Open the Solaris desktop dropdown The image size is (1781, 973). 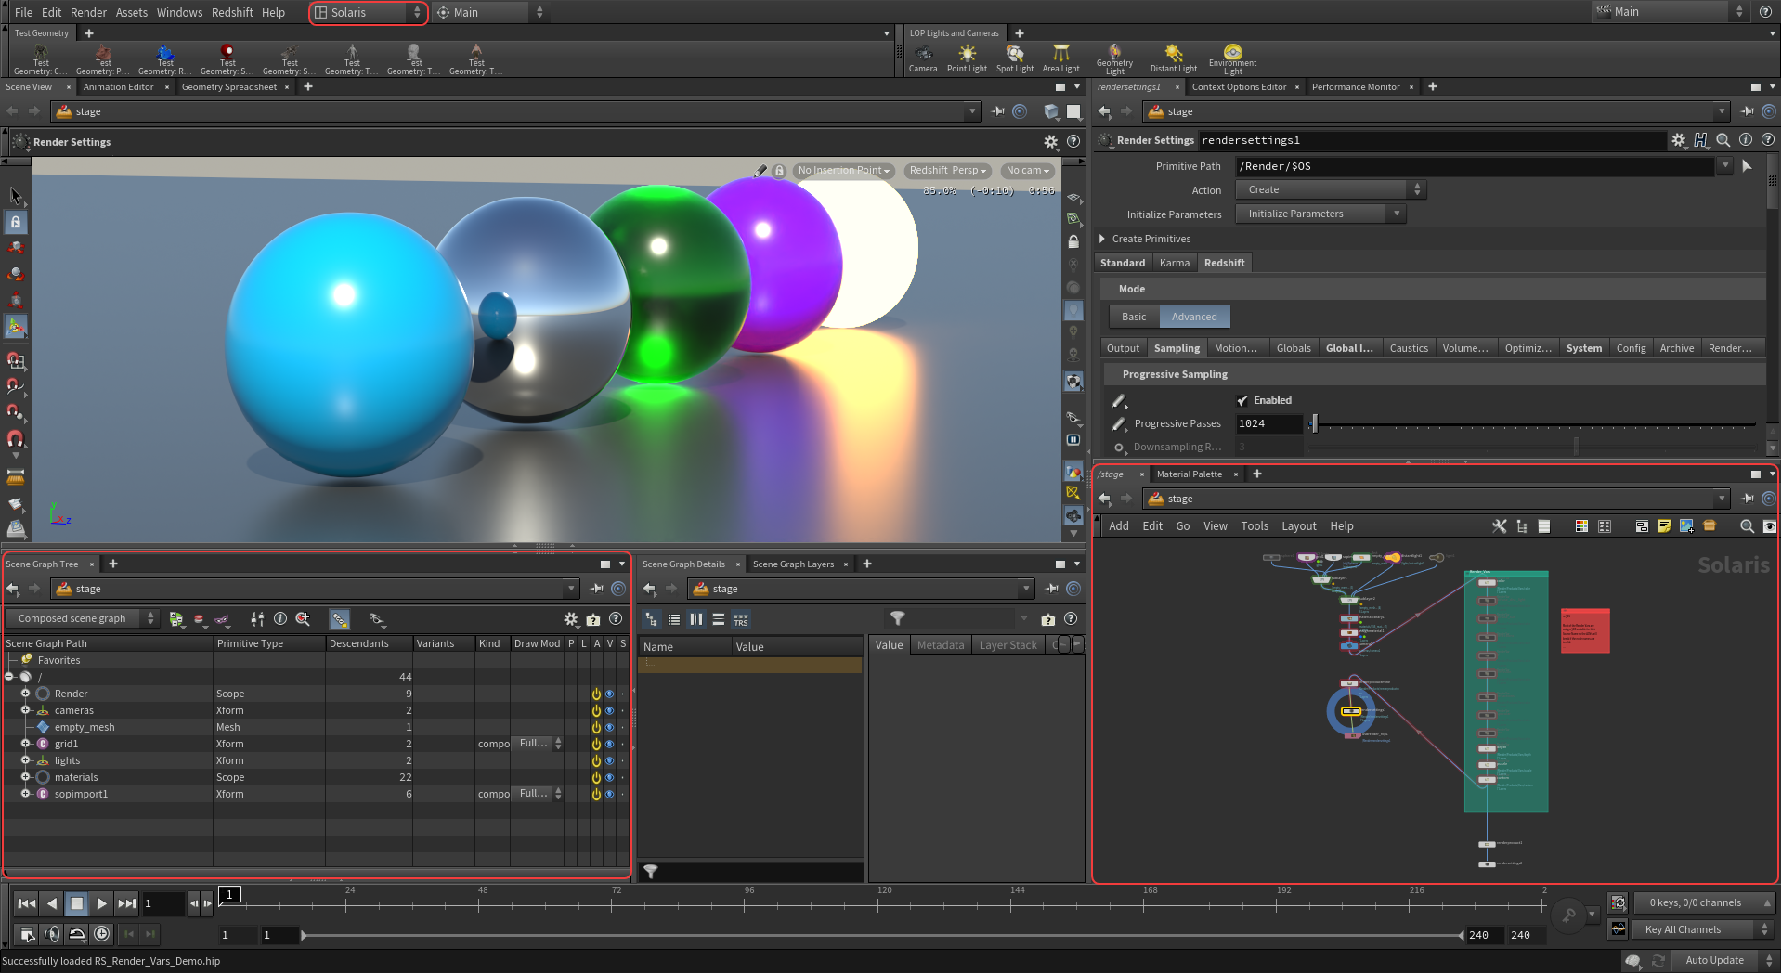point(368,13)
